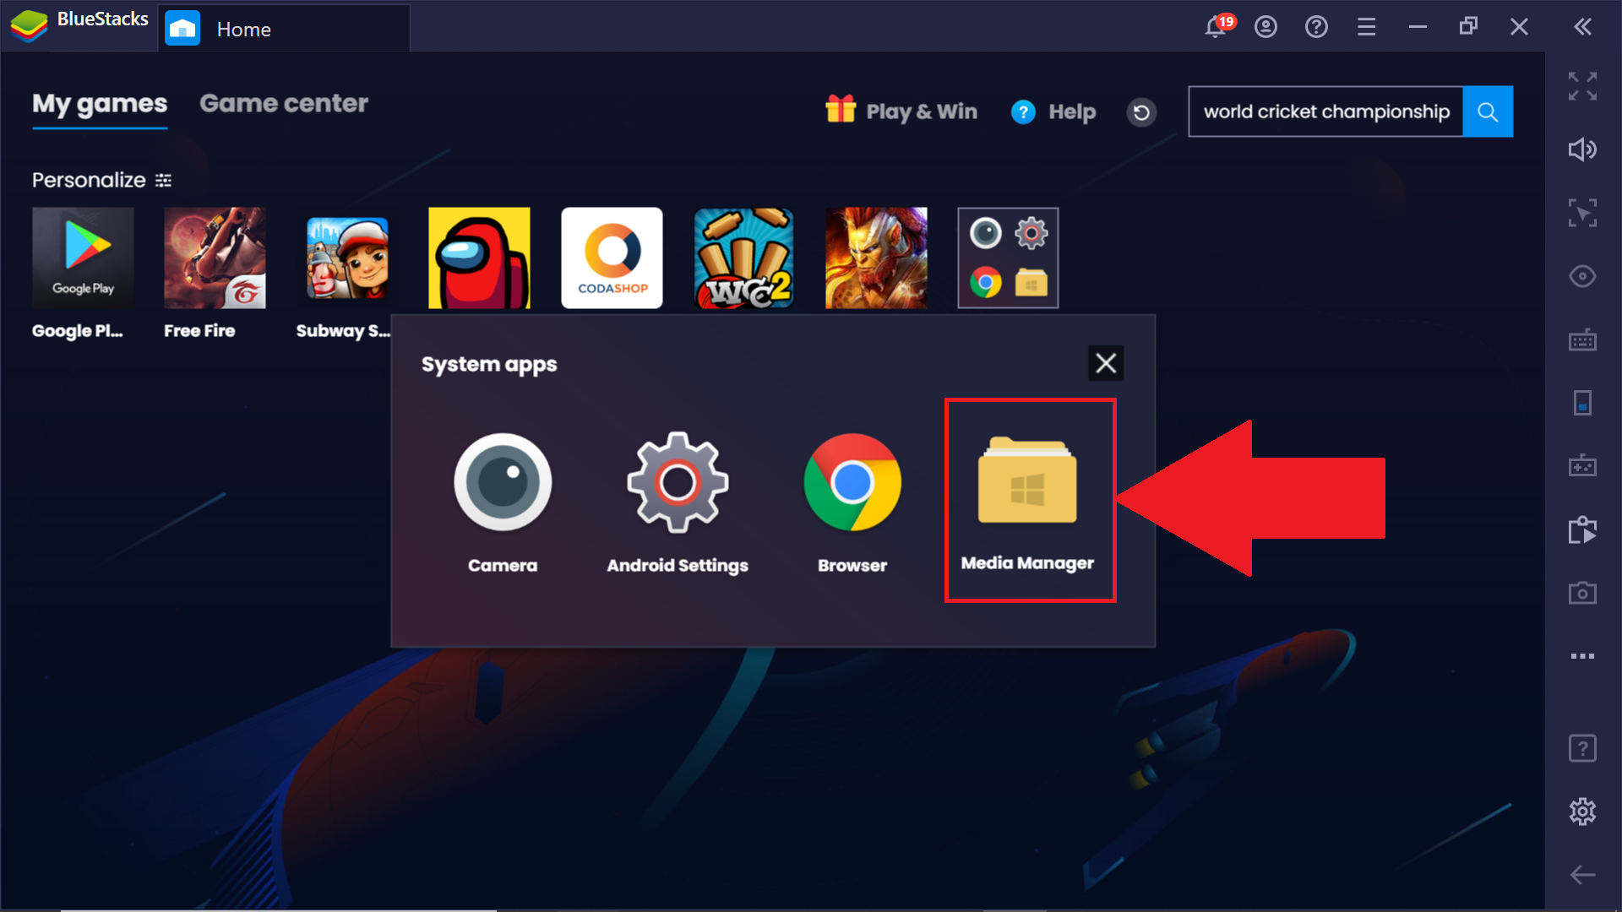Viewport: 1622px width, 912px height.
Task: Click the My Games tab
Action: (98, 102)
